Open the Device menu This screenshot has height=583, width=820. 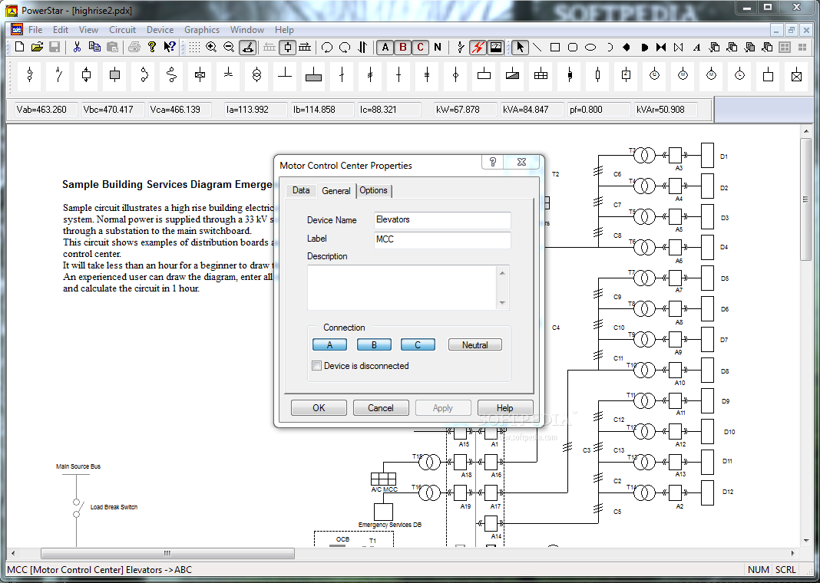click(x=160, y=30)
